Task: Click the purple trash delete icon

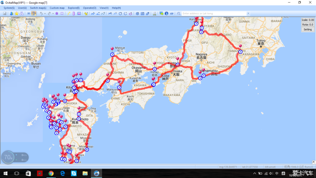Action: (x=57, y=13)
